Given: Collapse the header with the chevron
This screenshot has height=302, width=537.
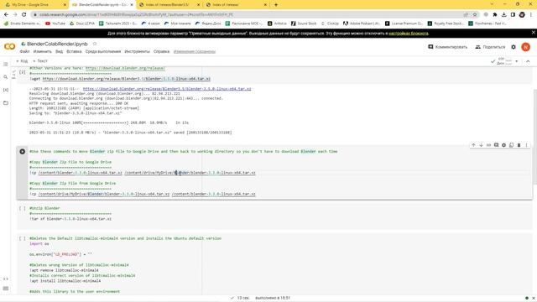Looking at the screenshot, I should (528, 61).
